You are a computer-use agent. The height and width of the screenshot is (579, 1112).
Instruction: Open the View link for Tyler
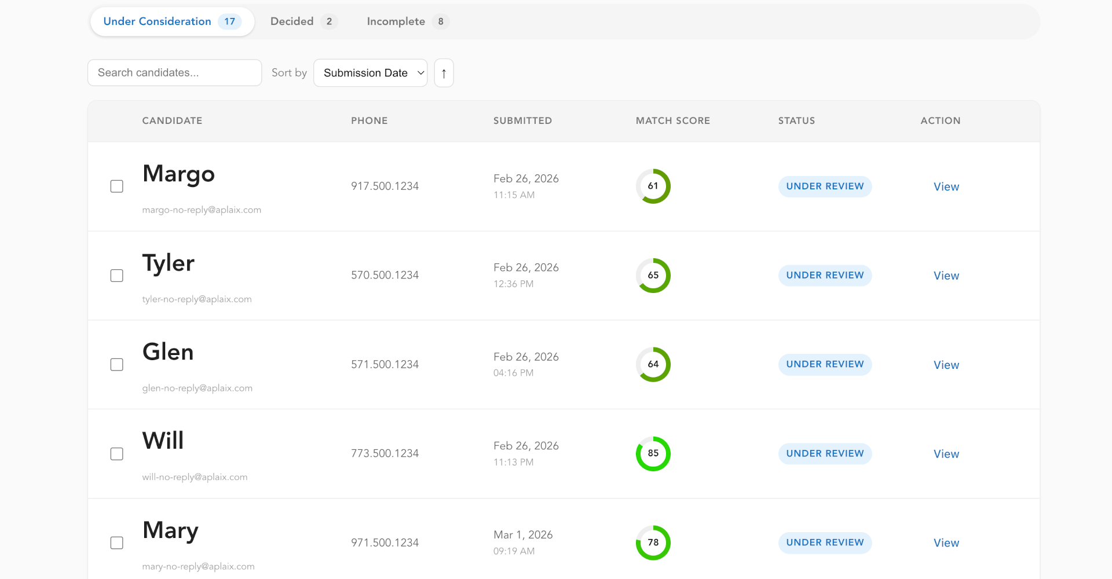click(946, 276)
